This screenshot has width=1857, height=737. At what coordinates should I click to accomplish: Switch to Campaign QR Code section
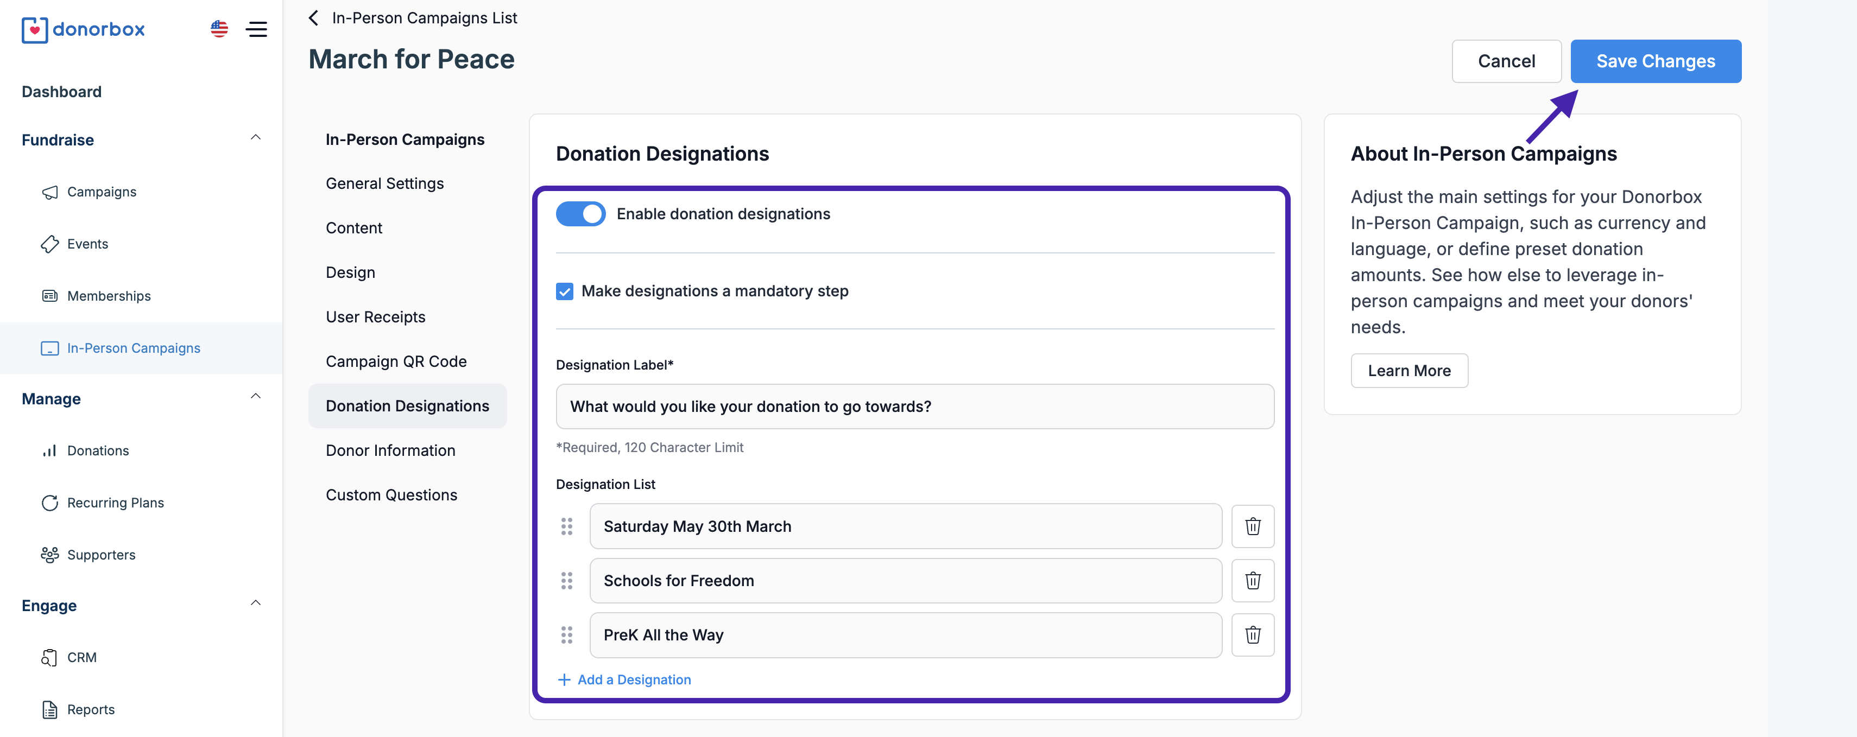click(396, 361)
